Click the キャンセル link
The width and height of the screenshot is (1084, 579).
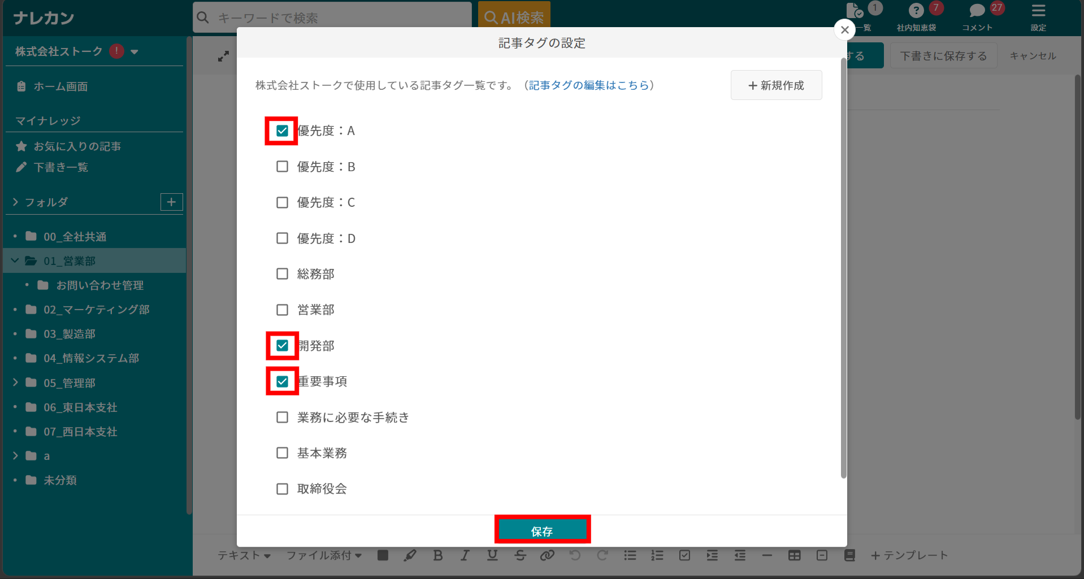[x=1033, y=56]
